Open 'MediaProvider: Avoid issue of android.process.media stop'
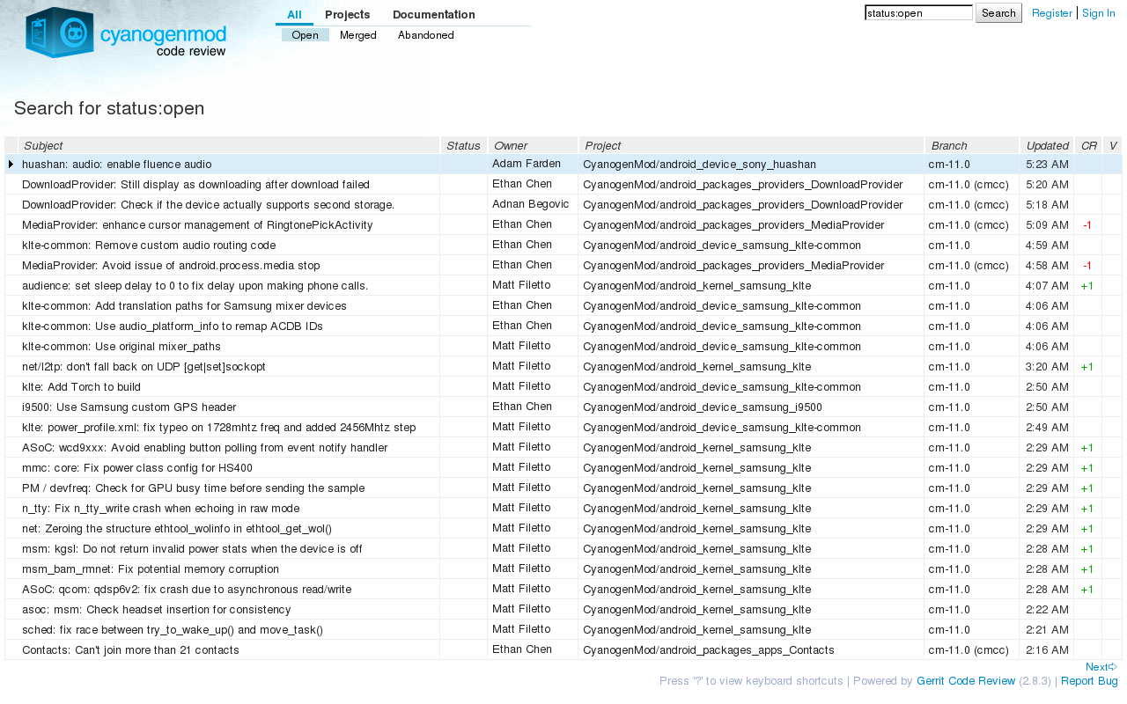 171,266
